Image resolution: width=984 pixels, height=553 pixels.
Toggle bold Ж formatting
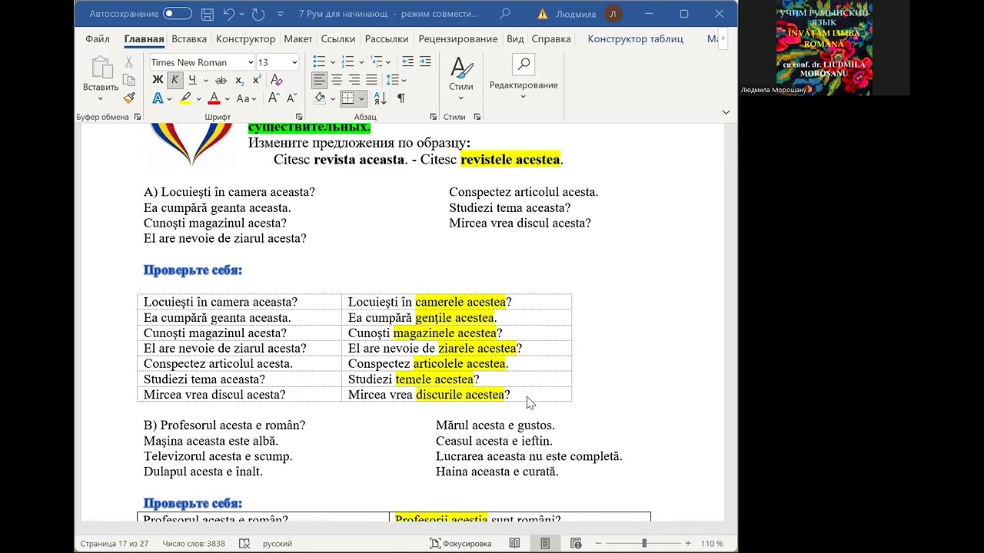pyautogui.click(x=158, y=80)
